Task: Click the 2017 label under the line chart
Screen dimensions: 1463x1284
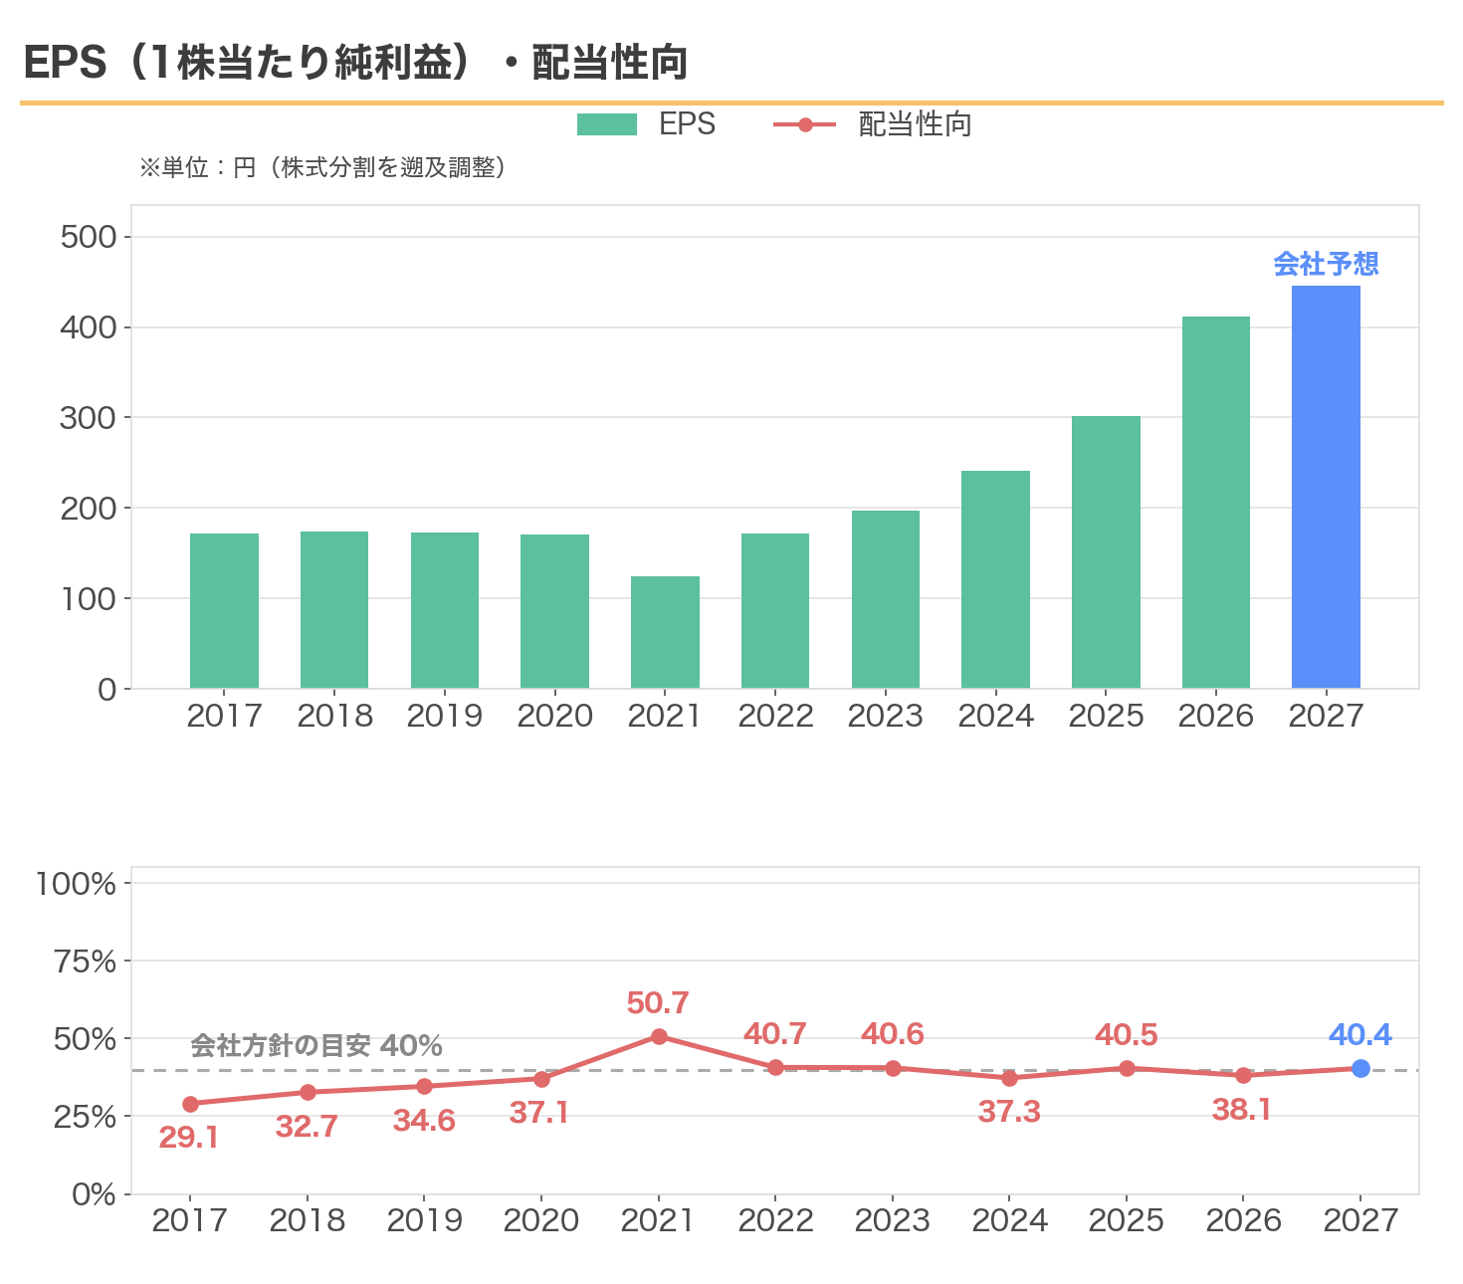Action: coord(190,1220)
